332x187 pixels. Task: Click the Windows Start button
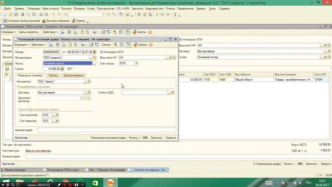6,181
